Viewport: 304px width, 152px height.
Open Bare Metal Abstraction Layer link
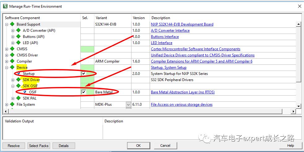(x=183, y=92)
